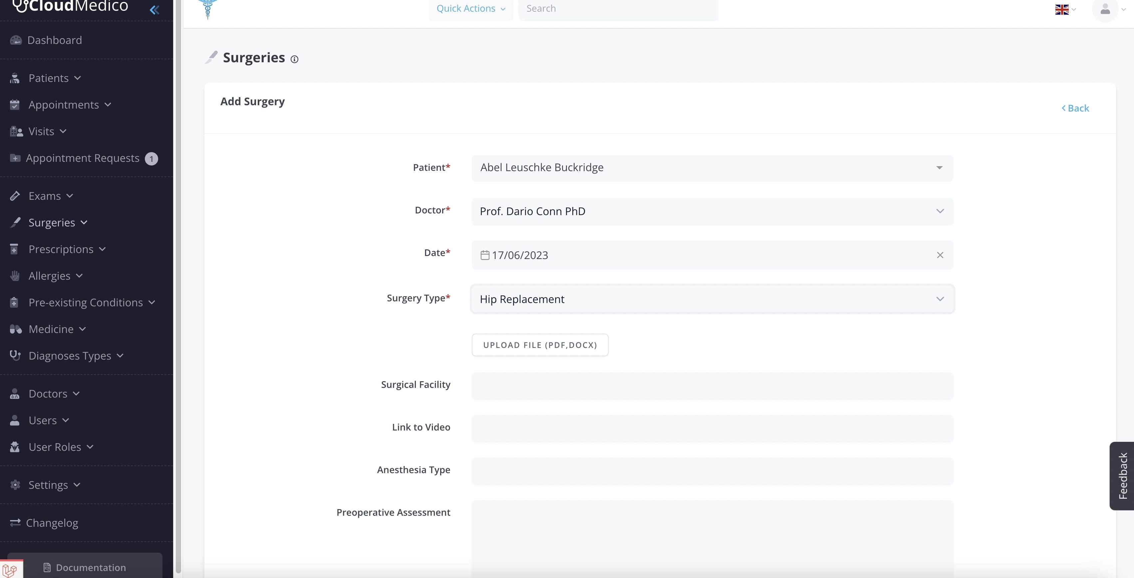The image size is (1134, 578).
Task: Expand the Patients menu chevron
Action: (x=78, y=78)
